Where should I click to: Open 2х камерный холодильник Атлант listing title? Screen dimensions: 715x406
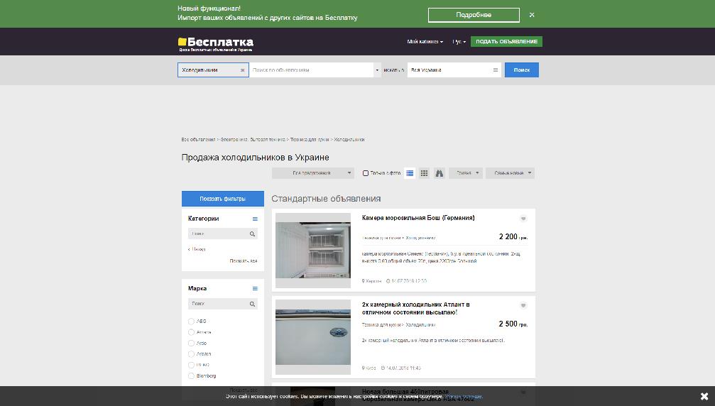click(x=416, y=309)
